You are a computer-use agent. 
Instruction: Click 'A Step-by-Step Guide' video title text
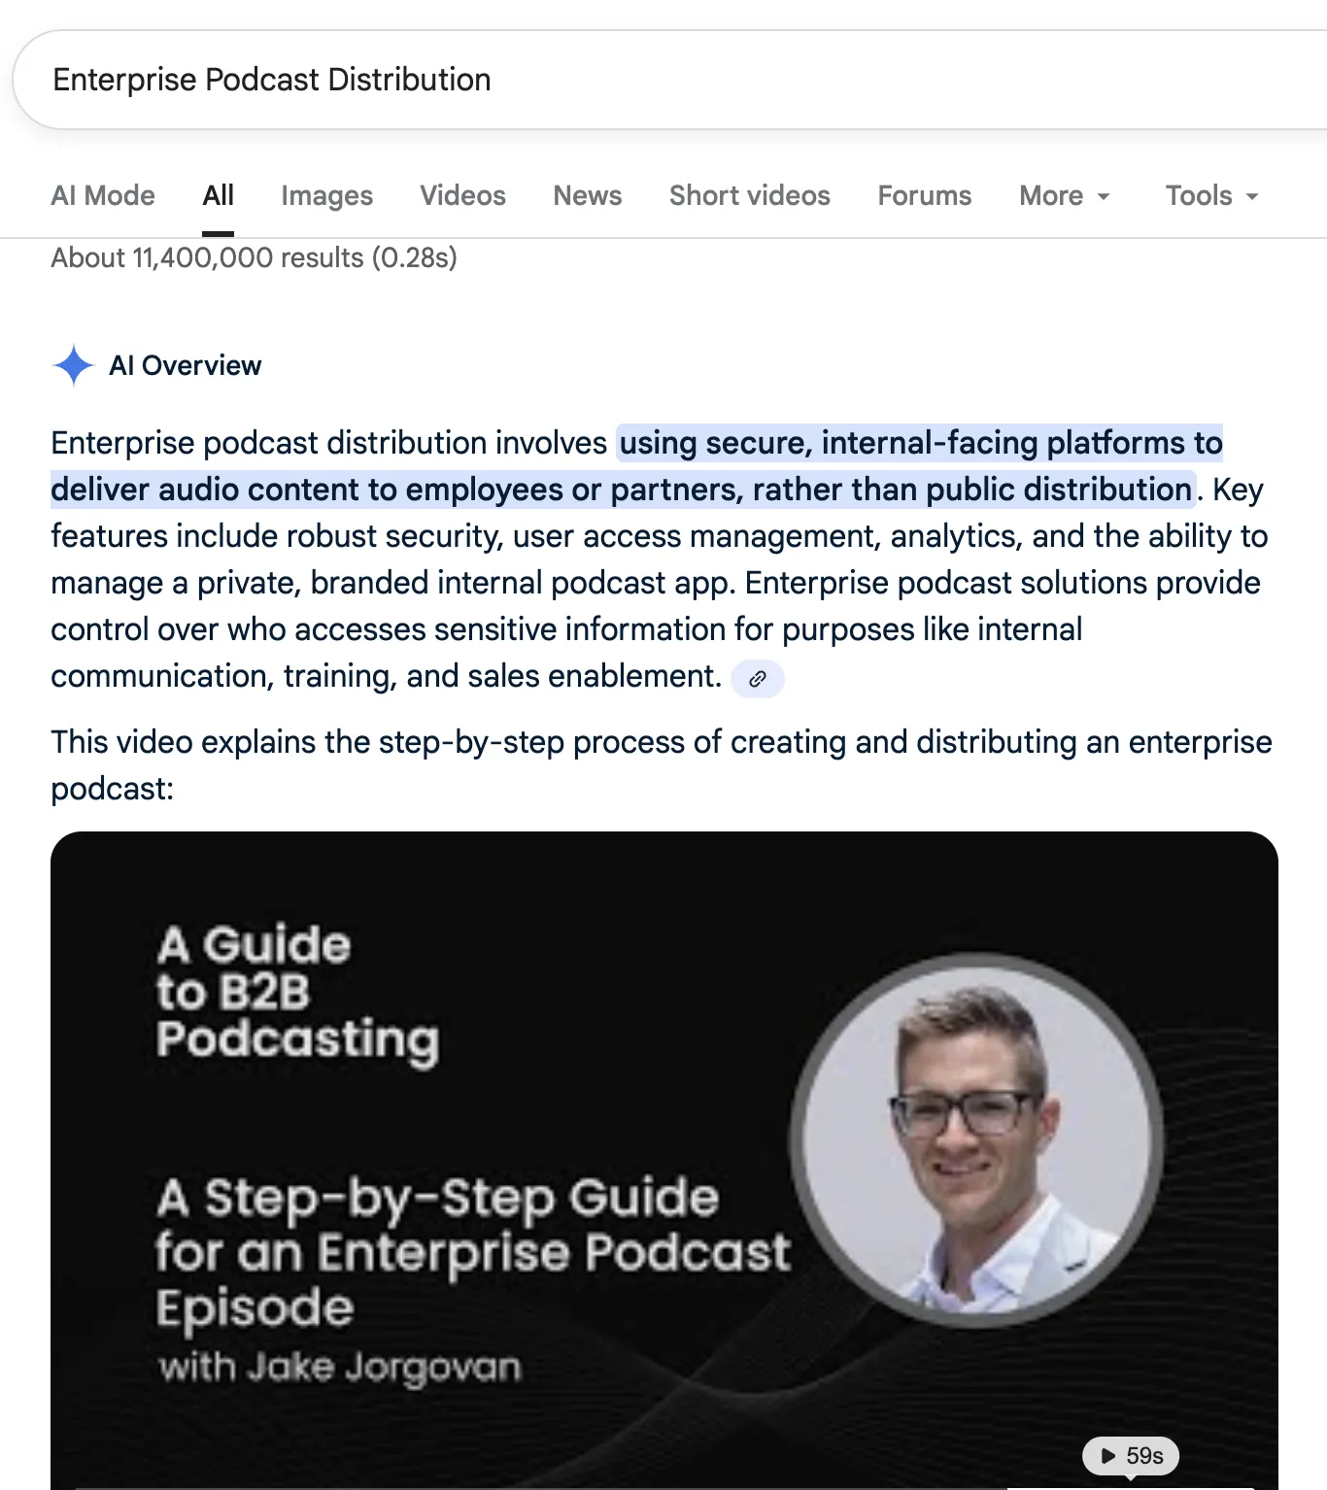point(437,1197)
